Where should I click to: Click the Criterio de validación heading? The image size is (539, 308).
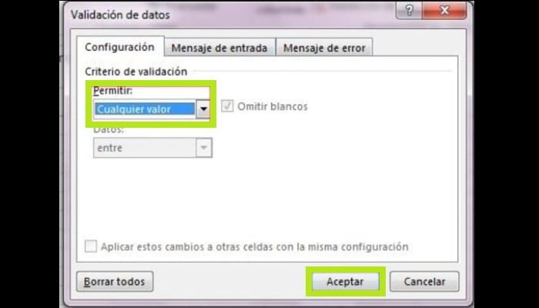point(136,72)
